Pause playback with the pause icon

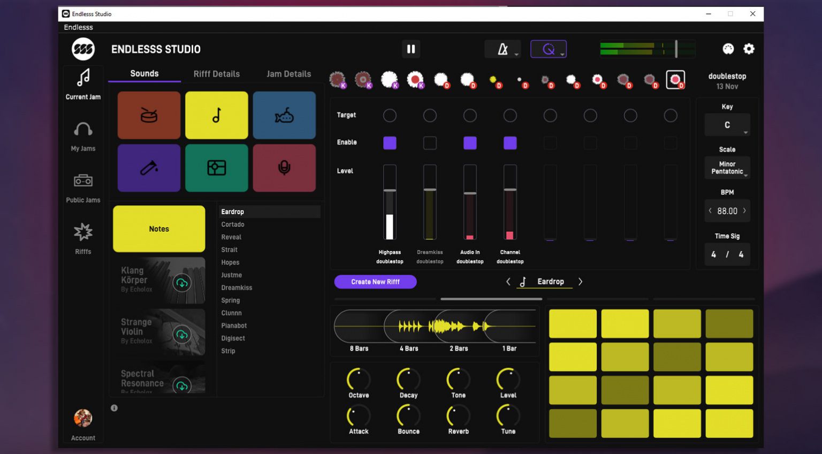[x=411, y=48]
